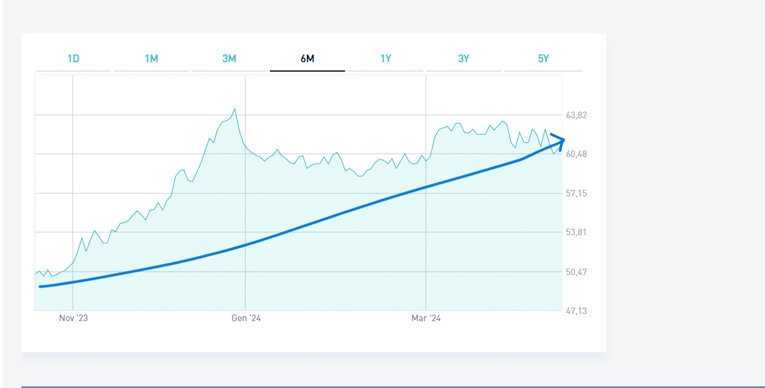The image size is (765, 388).
Task: Click the 63,82 y-axis value
Action: click(576, 115)
